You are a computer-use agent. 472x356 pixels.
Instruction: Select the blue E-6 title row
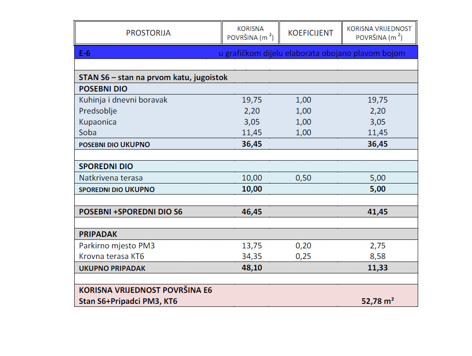click(246, 53)
